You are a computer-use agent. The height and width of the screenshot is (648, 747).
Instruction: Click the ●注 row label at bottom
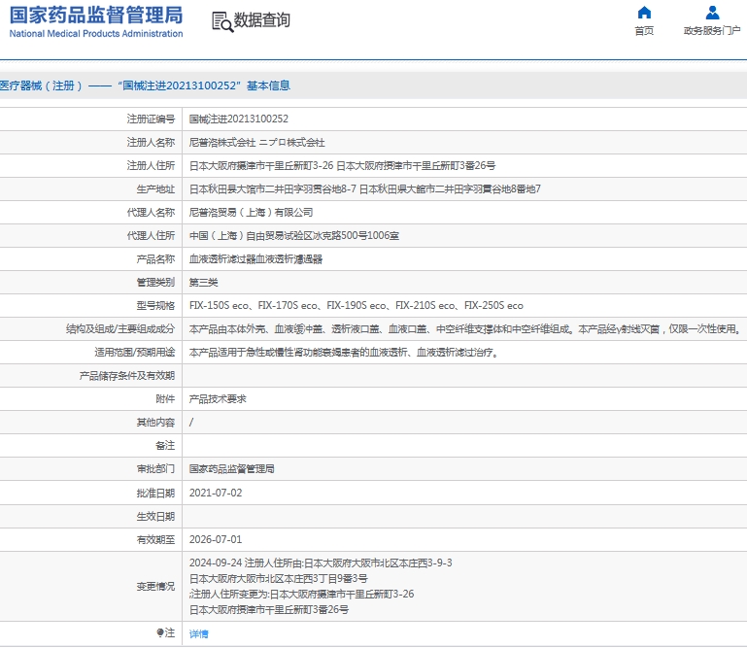tap(165, 633)
